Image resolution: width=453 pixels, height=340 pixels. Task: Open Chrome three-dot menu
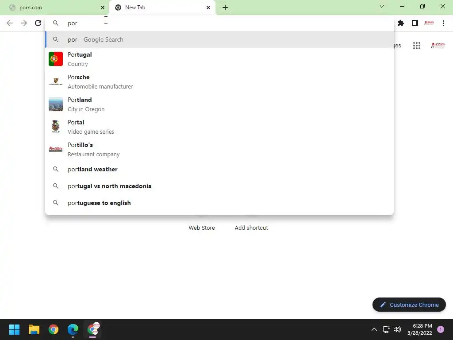(x=443, y=23)
